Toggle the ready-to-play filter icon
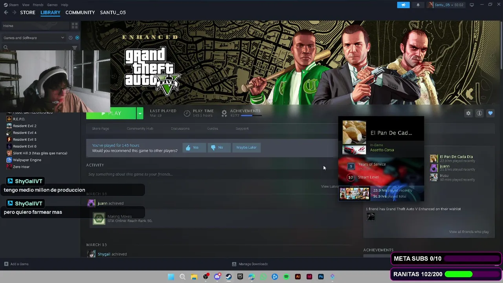The height and width of the screenshot is (283, 503). [x=77, y=38]
